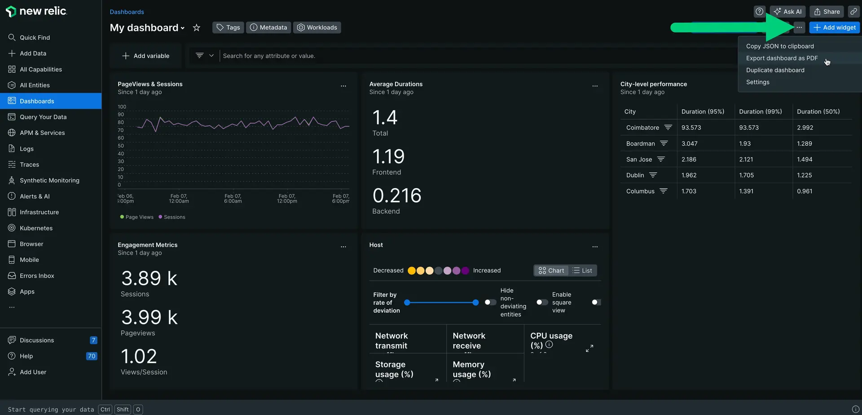Viewport: 862px width, 415px height.
Task: Open the dashboard's three-dot options menu
Action: (799, 27)
